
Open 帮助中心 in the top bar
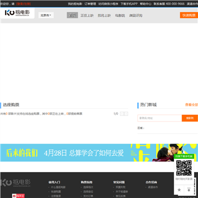[x=146, y=4]
